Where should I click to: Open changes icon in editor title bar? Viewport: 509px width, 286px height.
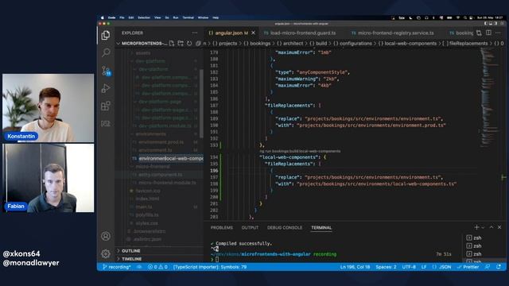coord(479,33)
